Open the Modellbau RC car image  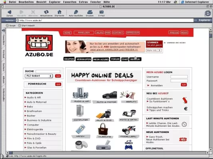(x=129, y=130)
